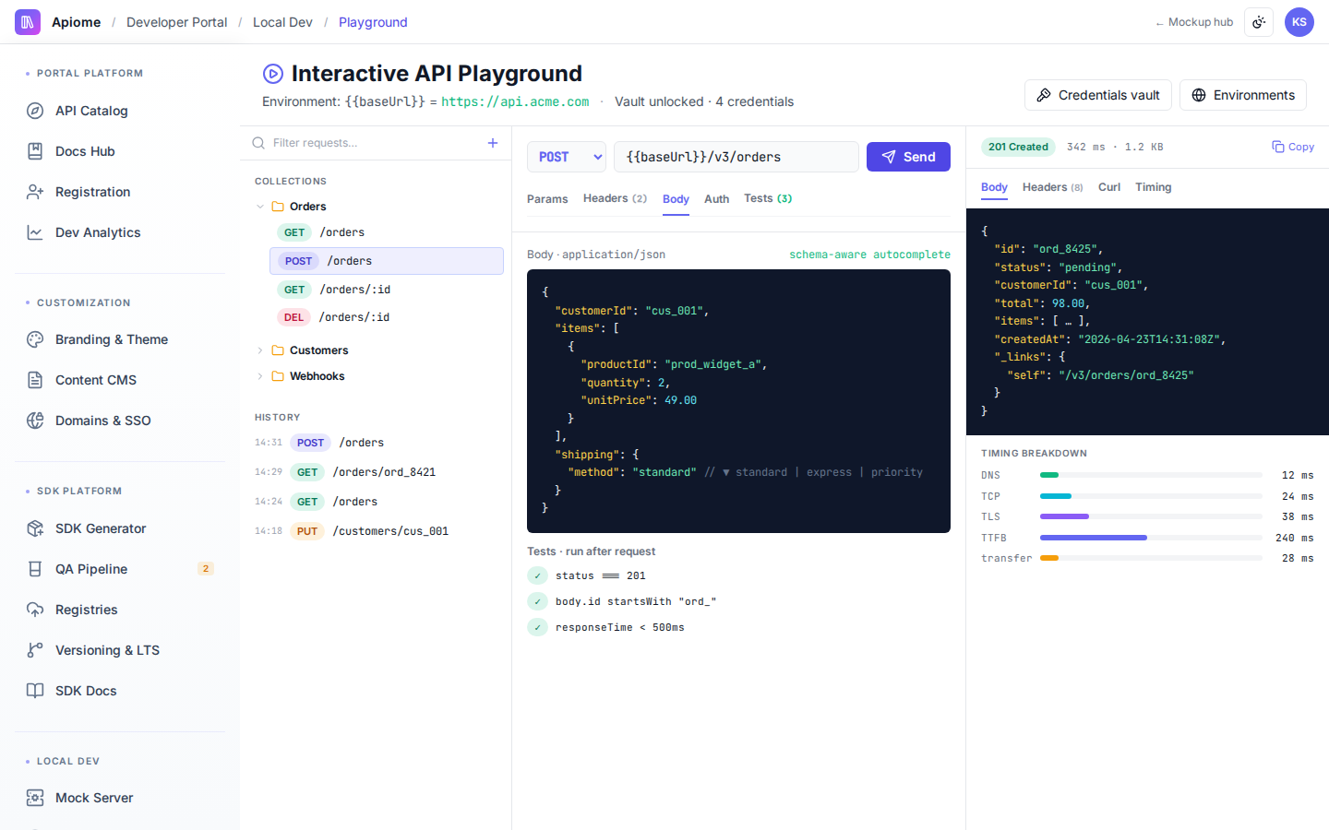Image resolution: width=1329 pixels, height=830 pixels.
Task: Click the TTFB timing bar
Action: click(x=1151, y=538)
